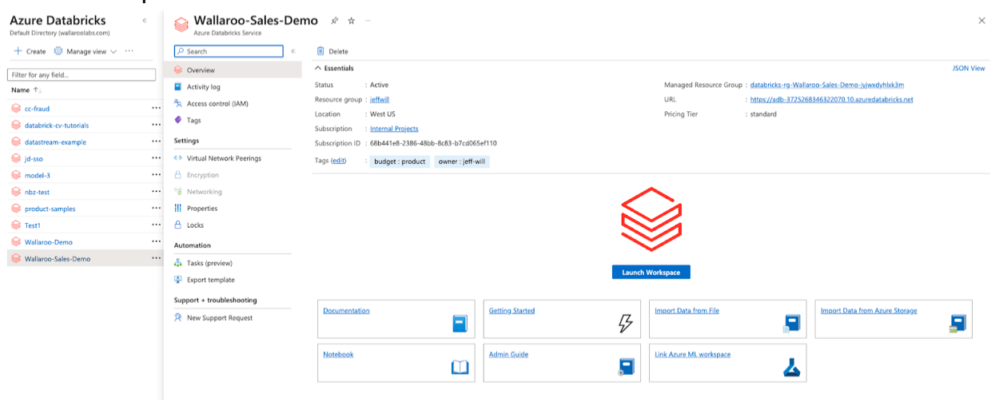Open more options for databrick-cv-tutorials
1003x402 pixels.
click(156, 125)
